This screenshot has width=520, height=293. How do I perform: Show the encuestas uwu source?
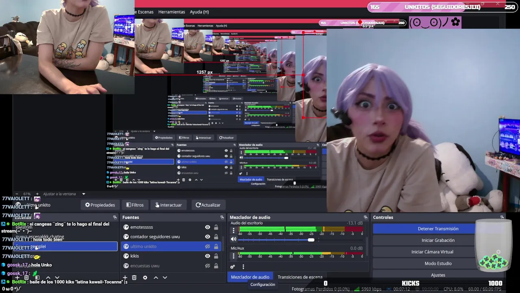pos(208,266)
